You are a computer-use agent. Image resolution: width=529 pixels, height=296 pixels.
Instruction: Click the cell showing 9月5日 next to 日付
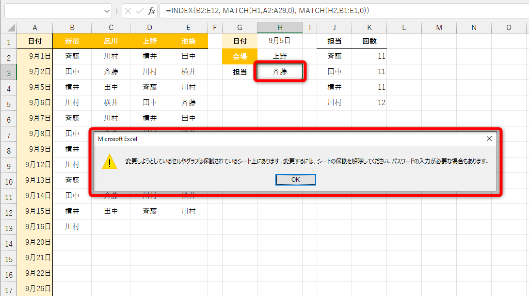coord(279,41)
